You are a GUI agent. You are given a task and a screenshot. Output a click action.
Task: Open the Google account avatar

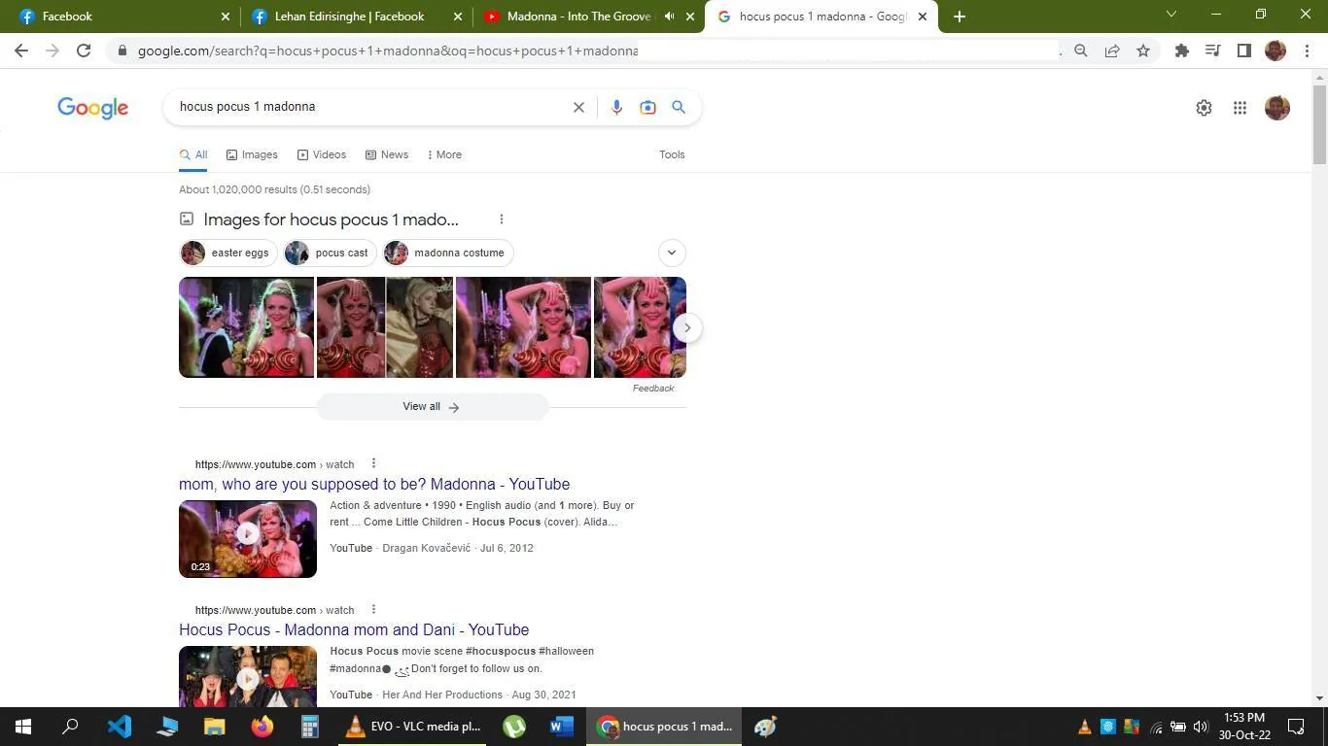point(1277,108)
